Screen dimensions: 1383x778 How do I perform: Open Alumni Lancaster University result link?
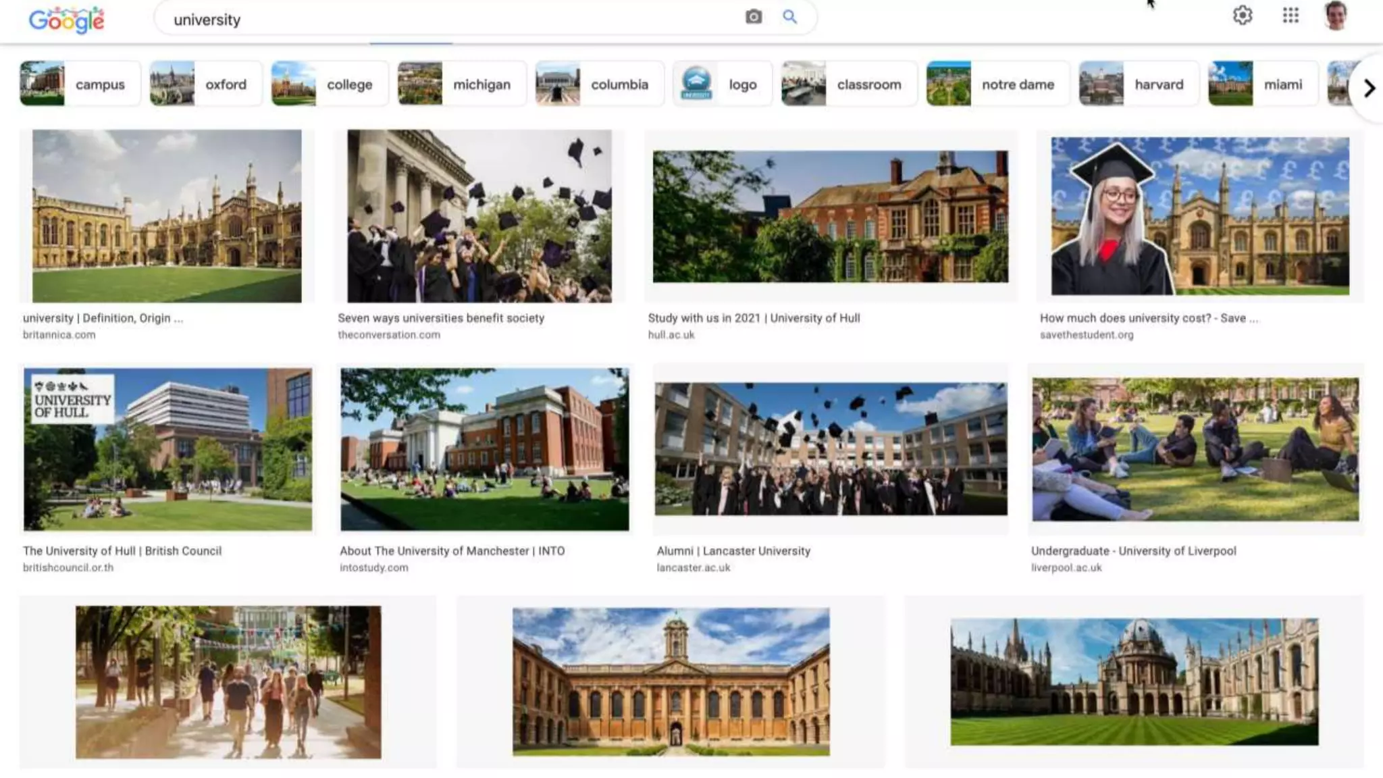coord(733,551)
